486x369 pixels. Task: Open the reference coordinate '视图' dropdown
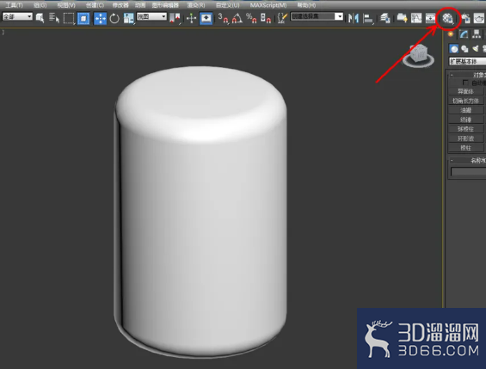pos(152,16)
